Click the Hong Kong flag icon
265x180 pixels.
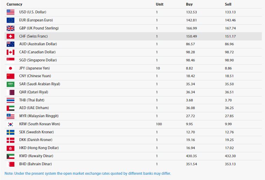11,148
